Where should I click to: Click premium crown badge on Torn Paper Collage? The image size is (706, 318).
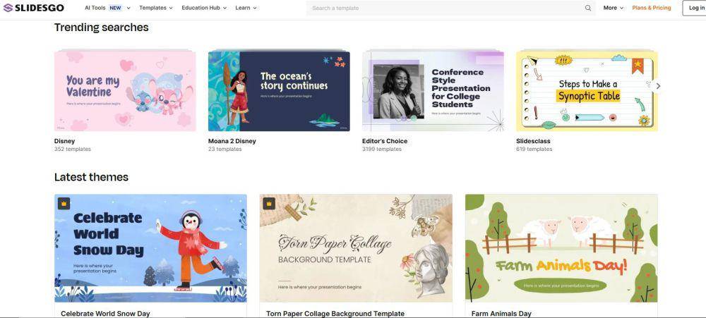269,203
